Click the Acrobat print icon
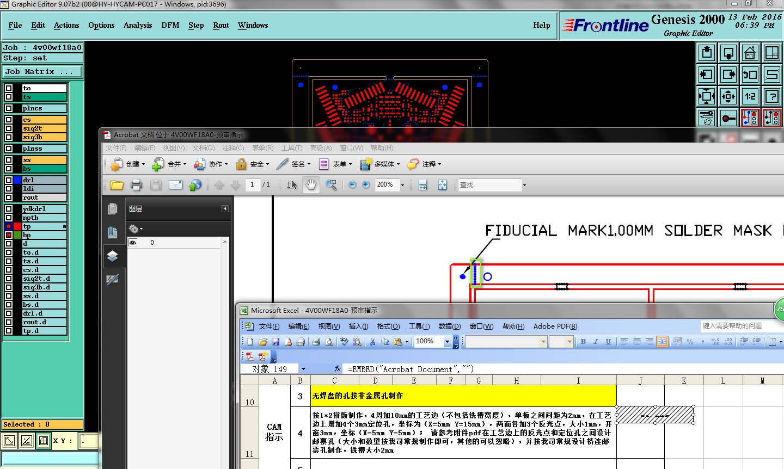784x469 pixels. [136, 185]
